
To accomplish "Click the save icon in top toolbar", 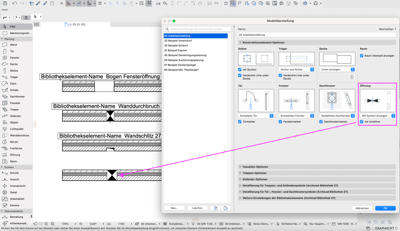I will pyautogui.click(x=5, y=3).
